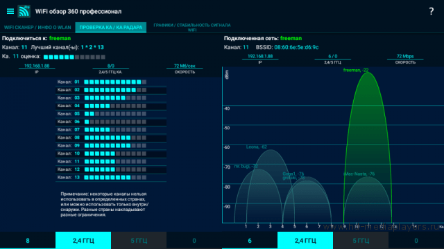Select the Проверка КА / КА радара tab
Screen dimensions: 444x249
tap(111, 28)
